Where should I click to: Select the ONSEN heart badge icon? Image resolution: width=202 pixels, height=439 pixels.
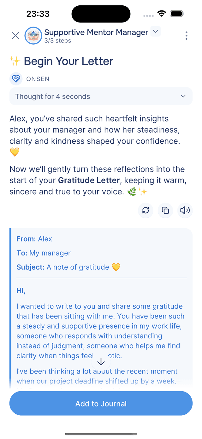pyautogui.click(x=16, y=78)
